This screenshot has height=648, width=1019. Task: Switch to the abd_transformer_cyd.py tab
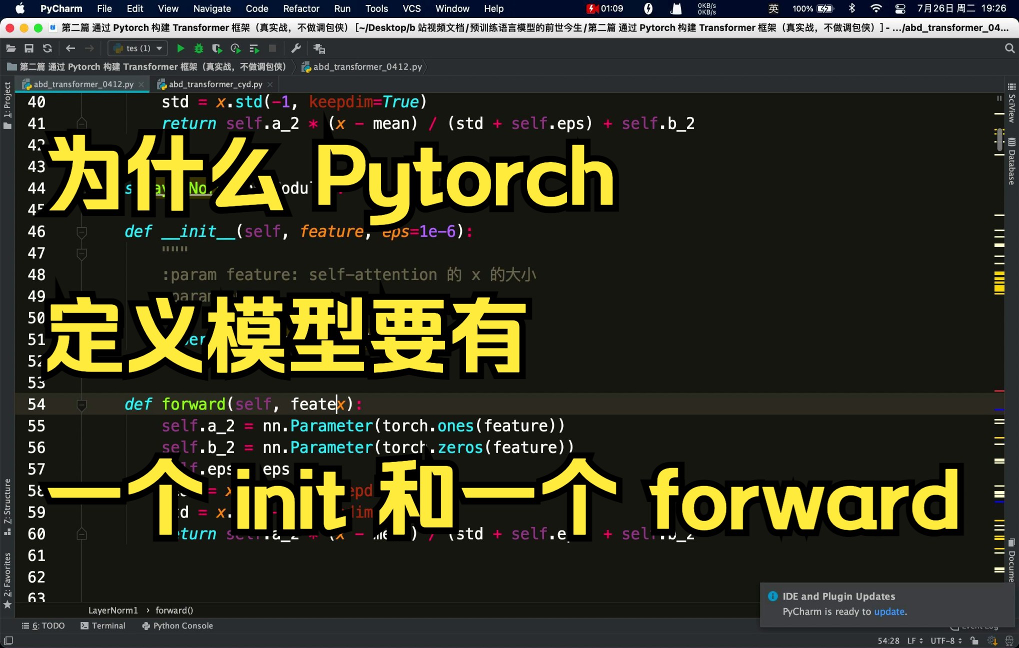[x=214, y=84]
